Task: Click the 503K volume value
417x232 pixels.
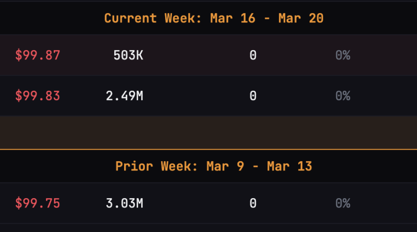Action: coord(128,55)
